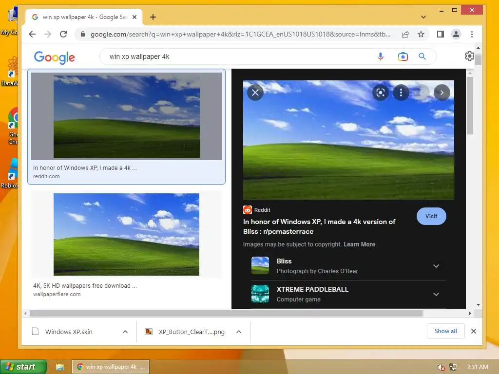Click the browser forward arrow

[48, 34]
